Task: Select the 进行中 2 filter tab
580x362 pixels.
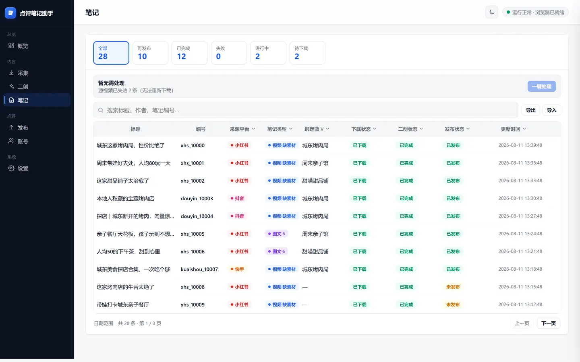Action: [x=268, y=53]
